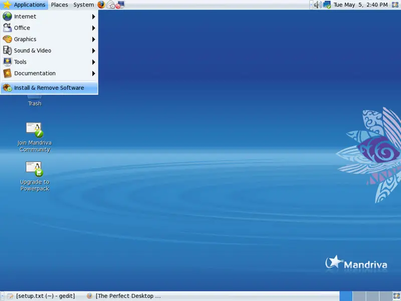Open the Sound & Video submenu

click(x=49, y=51)
